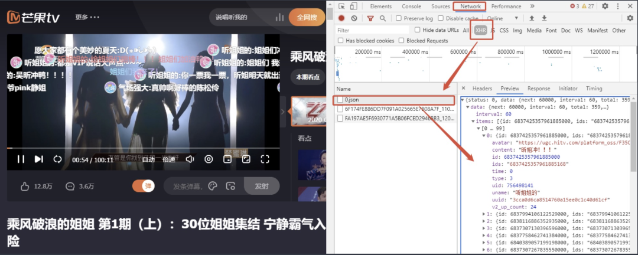This screenshot has width=638, height=255.
Task: Mute the video volume speaker icon
Action: click(190, 159)
